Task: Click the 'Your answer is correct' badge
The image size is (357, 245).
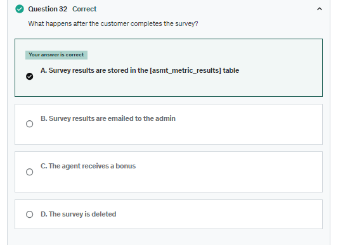Action: point(56,55)
